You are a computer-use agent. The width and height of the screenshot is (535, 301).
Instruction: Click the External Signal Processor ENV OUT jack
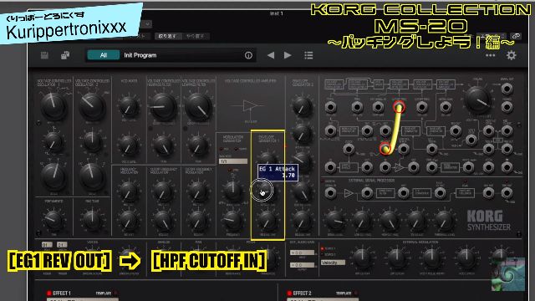pos(488,193)
